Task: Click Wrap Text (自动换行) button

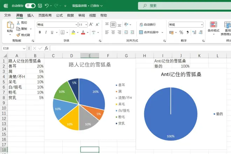Action: click(x=148, y=25)
